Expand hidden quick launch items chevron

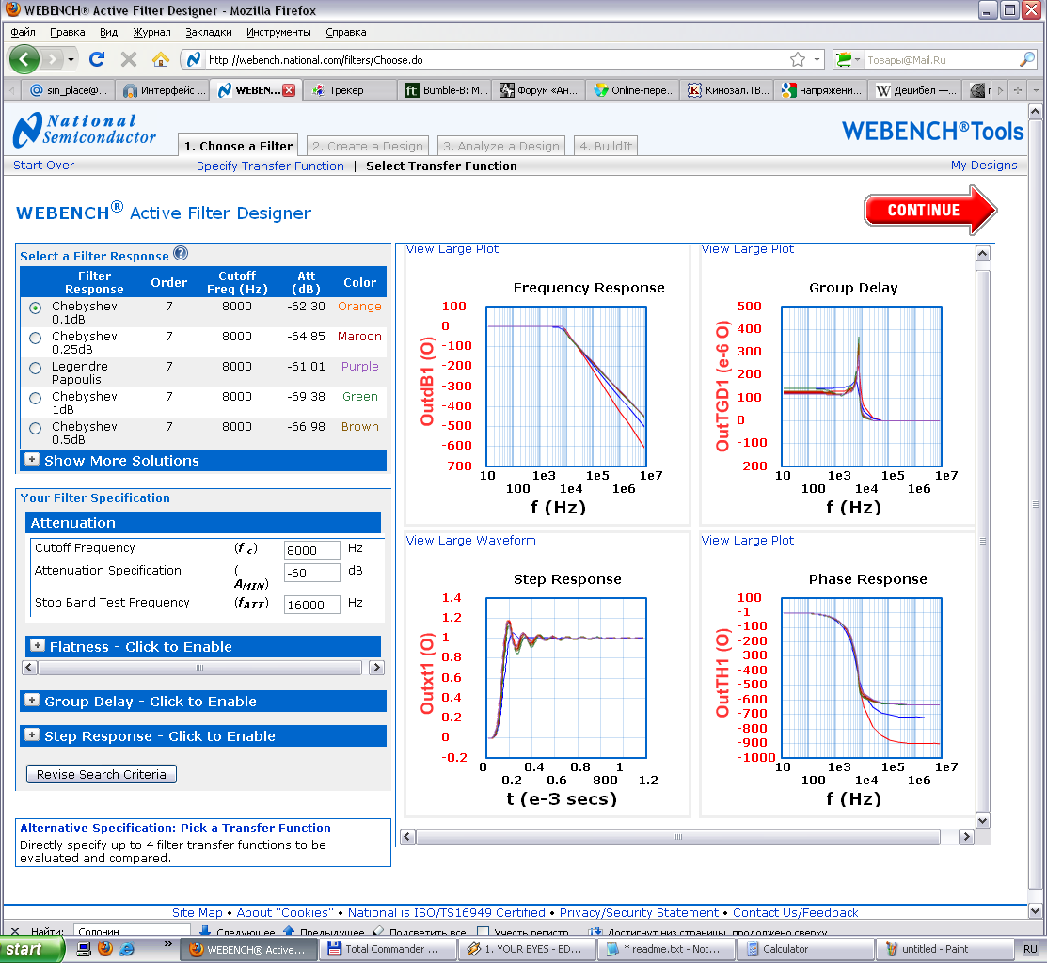168,943
